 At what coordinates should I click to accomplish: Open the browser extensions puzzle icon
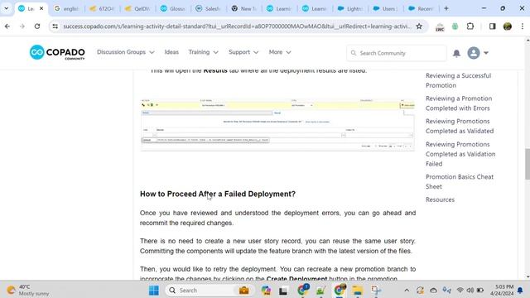point(470,26)
